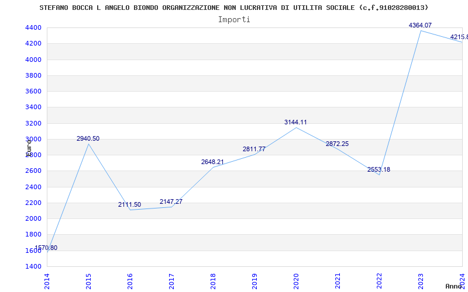Select the 3144.11 value for 2020
The width and height of the screenshot is (468, 292).
[295, 122]
